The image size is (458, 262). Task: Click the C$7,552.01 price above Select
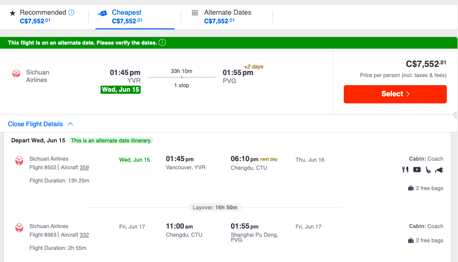tap(426, 64)
